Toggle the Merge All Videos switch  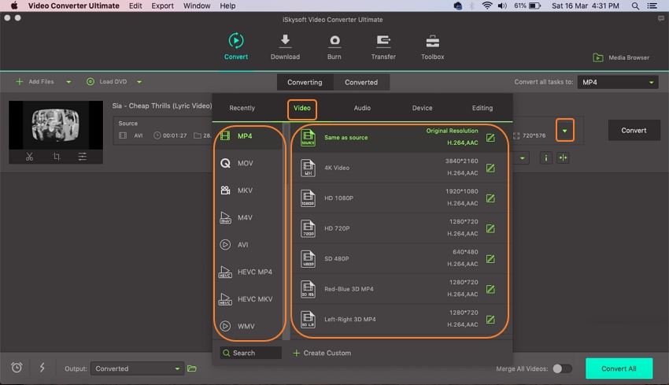(562, 368)
